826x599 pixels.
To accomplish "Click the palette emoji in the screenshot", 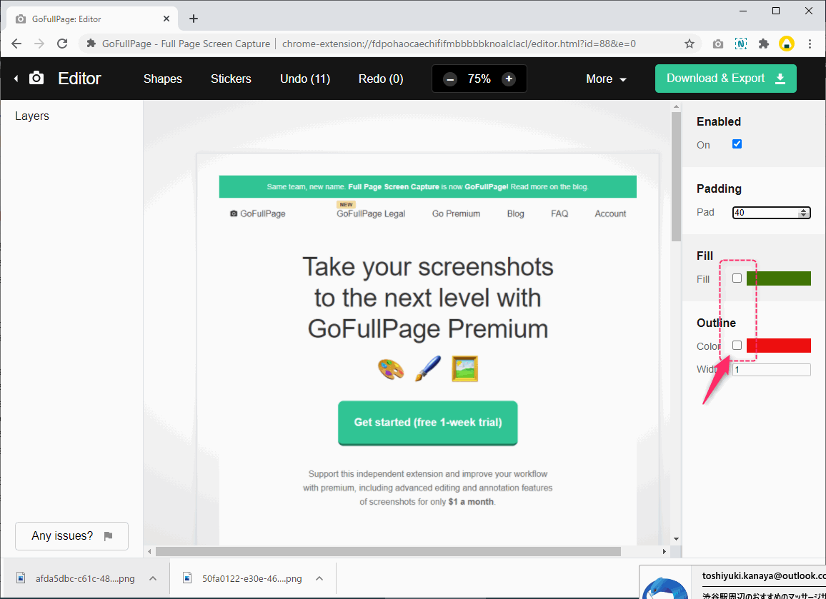I will click(x=391, y=369).
